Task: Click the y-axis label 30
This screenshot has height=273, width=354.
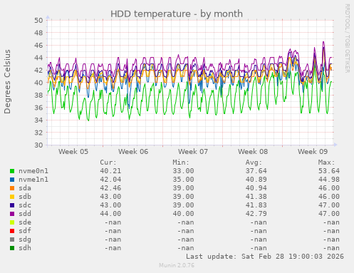Action: pos(38,145)
